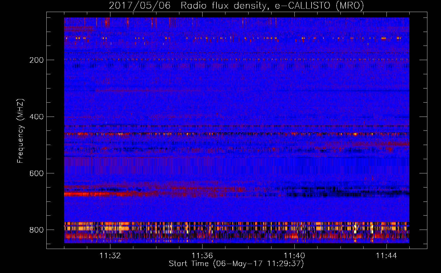Screen dimensions: 441x273
Task: Click the 'Frequency (MHZ)' axis label
Action: (x=20, y=131)
